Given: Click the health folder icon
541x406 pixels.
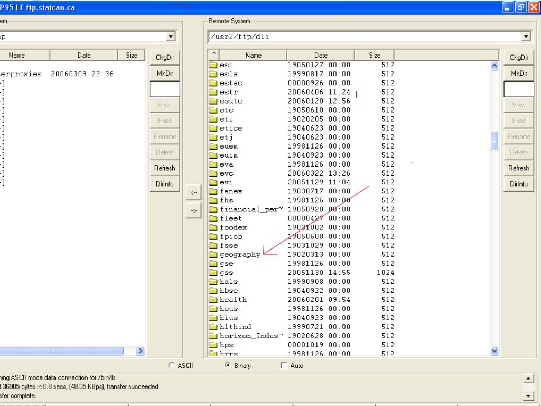Looking at the screenshot, I should point(213,300).
